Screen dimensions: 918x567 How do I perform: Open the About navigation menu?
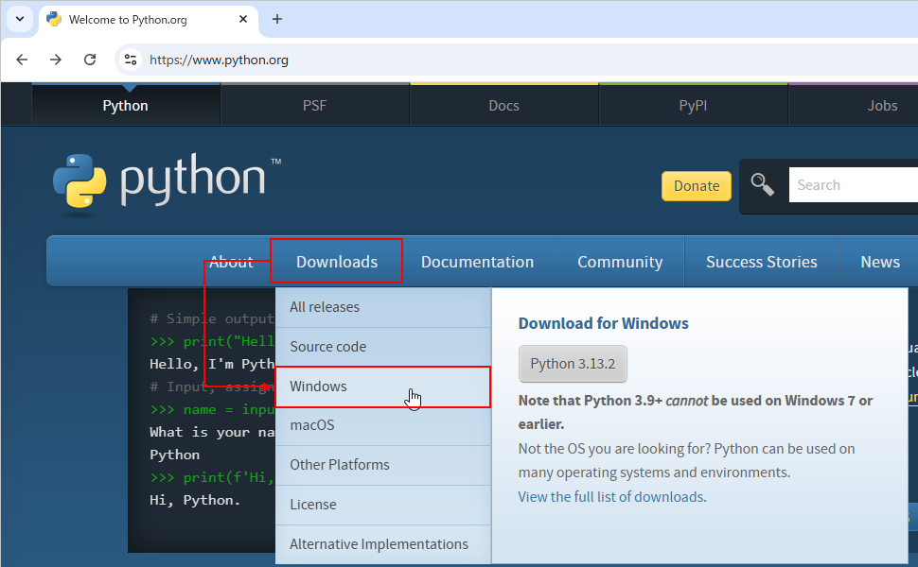tap(231, 262)
